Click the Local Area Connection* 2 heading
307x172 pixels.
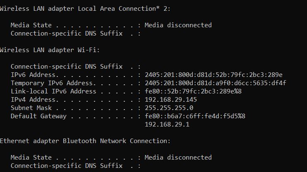coord(85,9)
